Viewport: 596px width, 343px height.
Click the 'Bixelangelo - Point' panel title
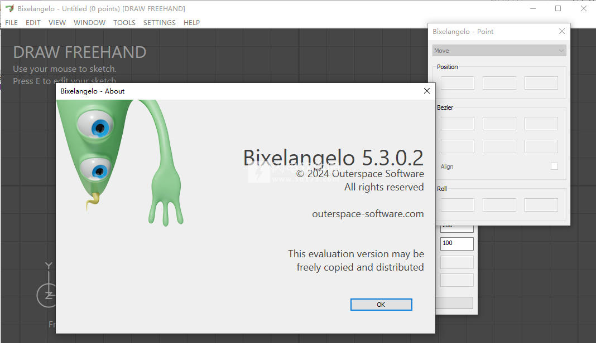coord(463,32)
